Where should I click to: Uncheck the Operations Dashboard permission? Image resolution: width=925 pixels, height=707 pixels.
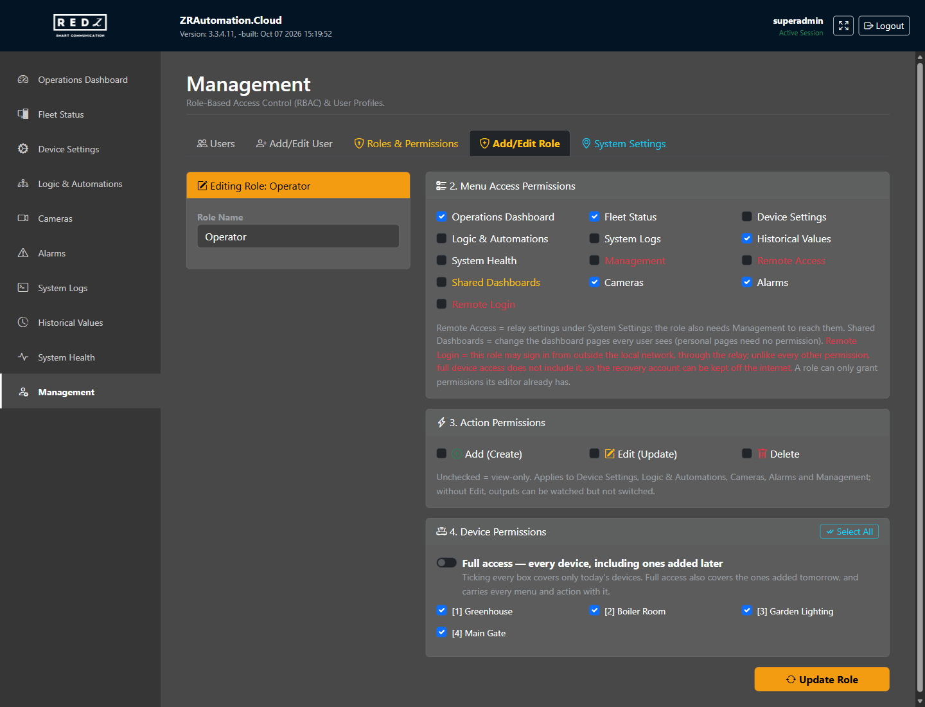442,217
